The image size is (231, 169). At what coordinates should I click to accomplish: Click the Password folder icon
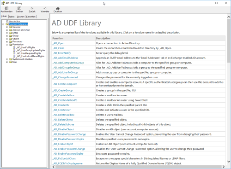[11, 41]
